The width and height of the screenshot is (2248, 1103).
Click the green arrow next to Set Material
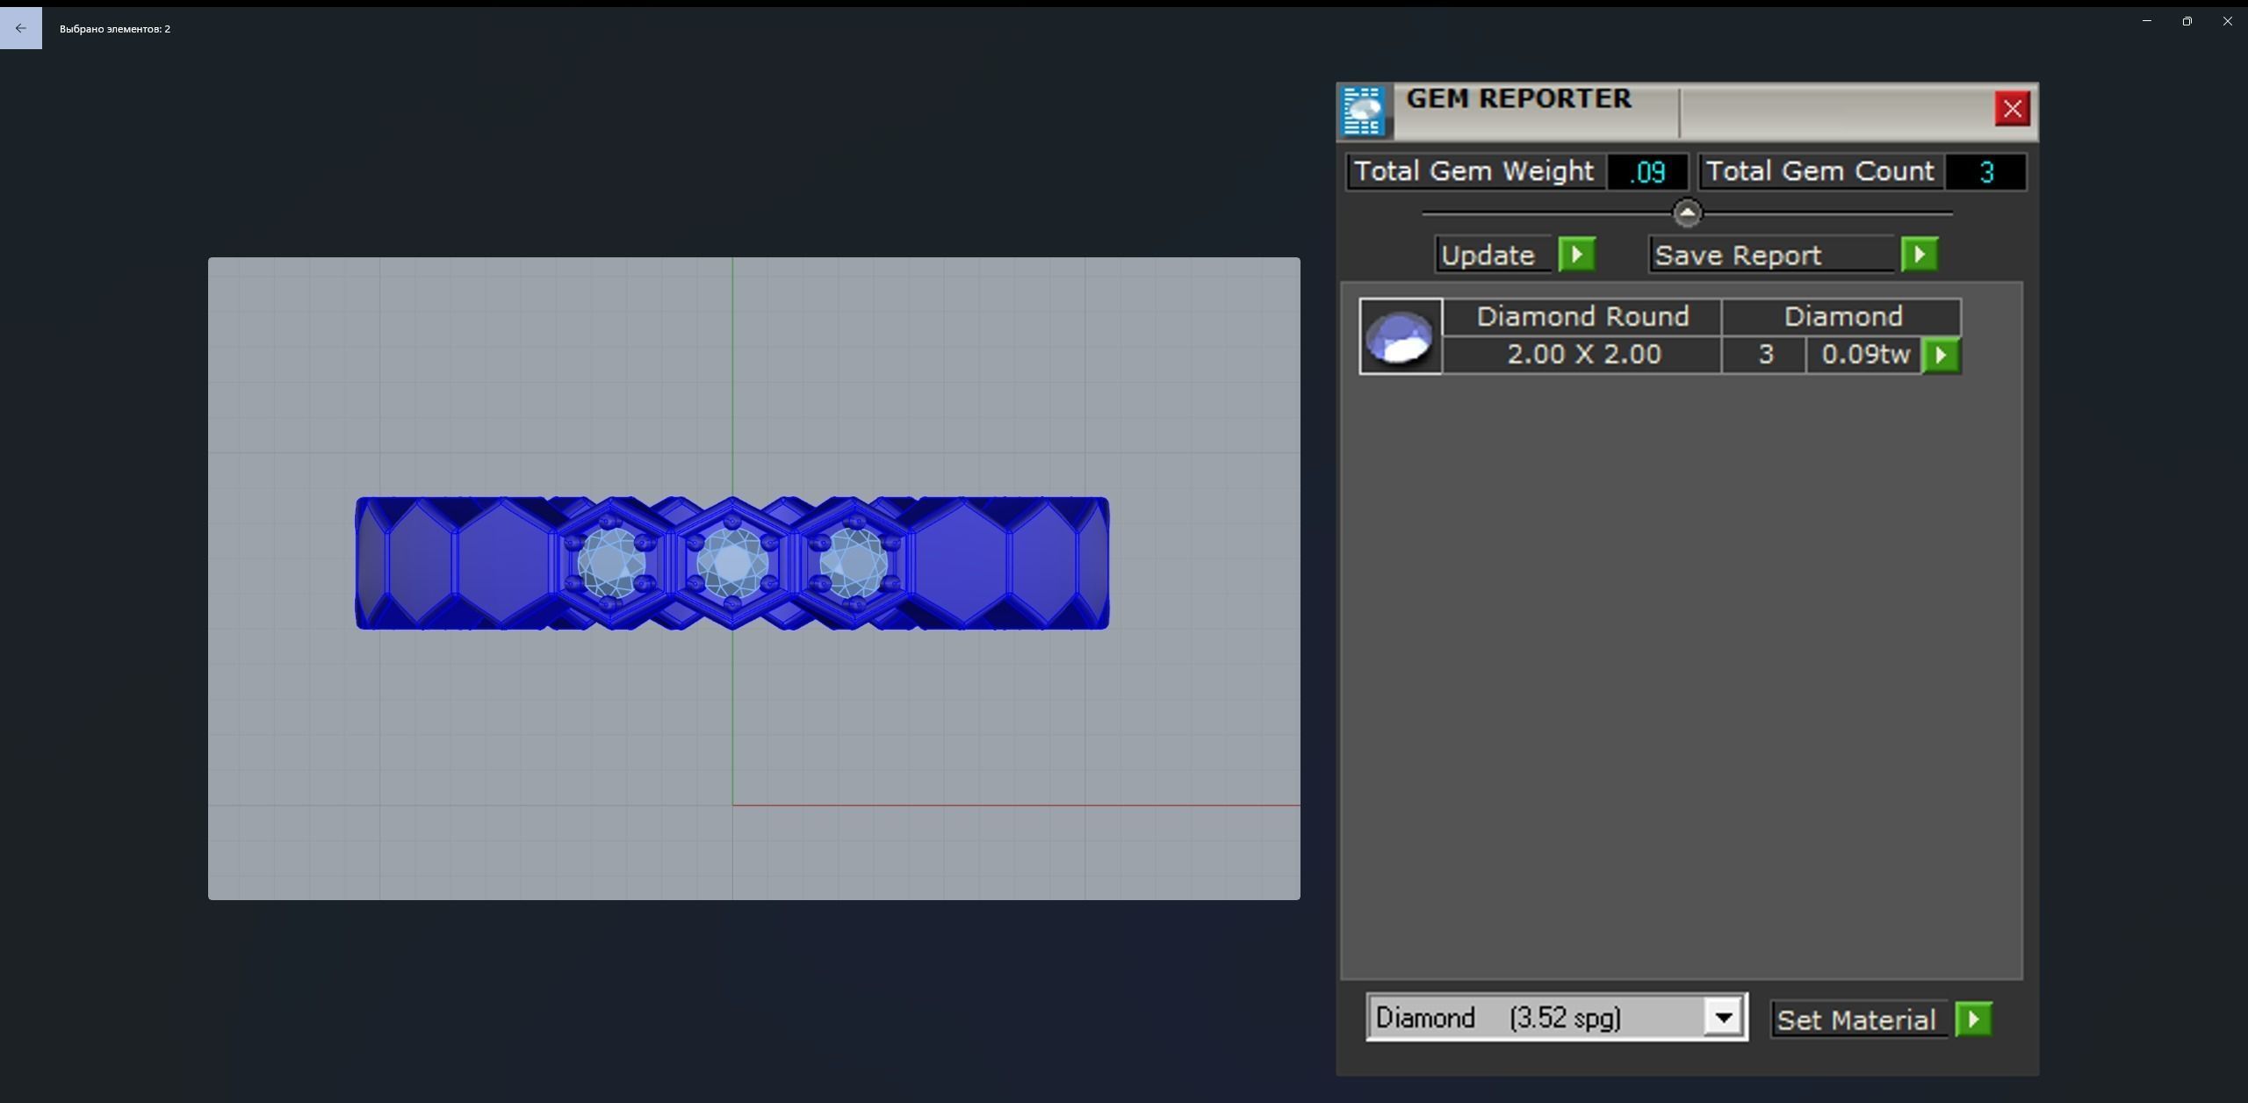(1973, 1020)
